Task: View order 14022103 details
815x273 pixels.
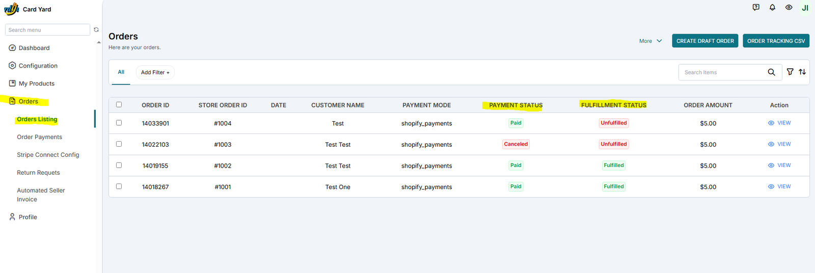Action: (779, 144)
